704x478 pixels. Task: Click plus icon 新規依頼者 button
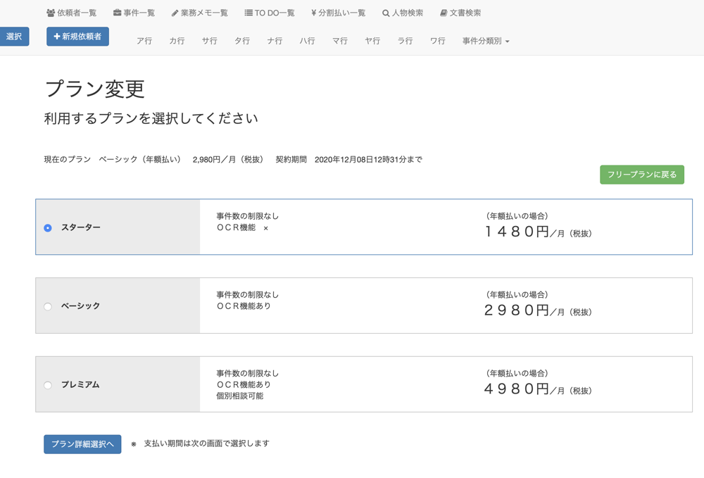[77, 37]
